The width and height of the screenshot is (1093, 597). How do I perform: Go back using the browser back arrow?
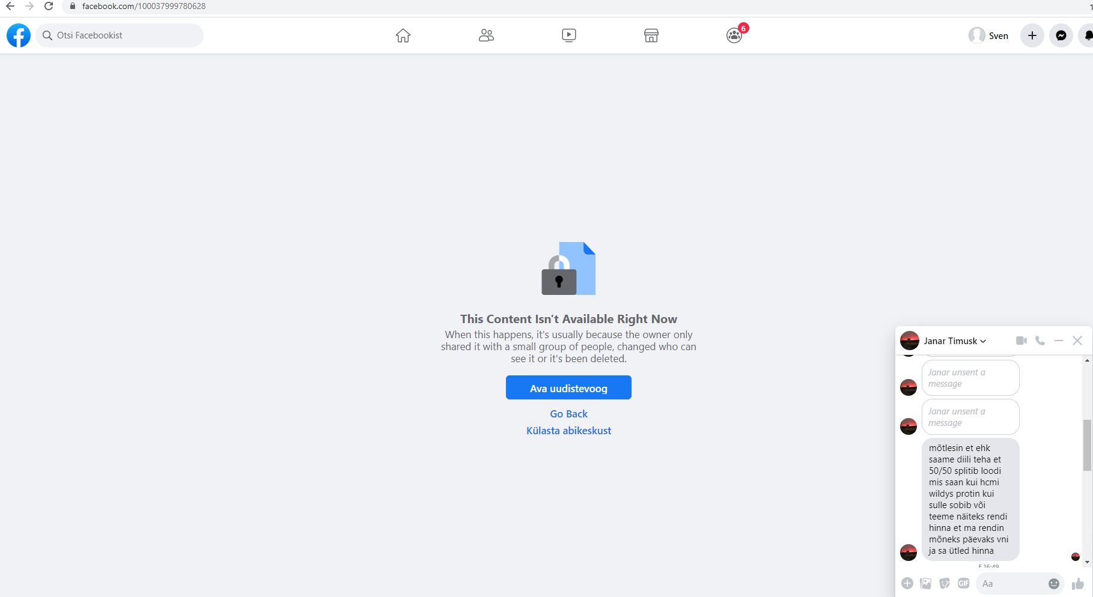pos(10,6)
